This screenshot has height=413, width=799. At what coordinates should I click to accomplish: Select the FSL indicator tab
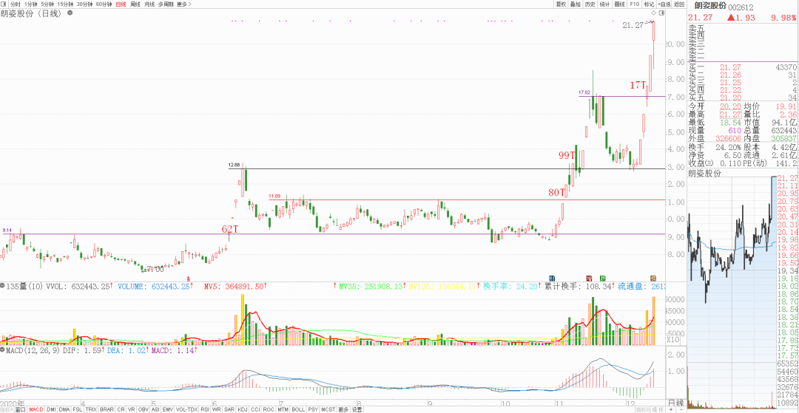[x=78, y=409]
